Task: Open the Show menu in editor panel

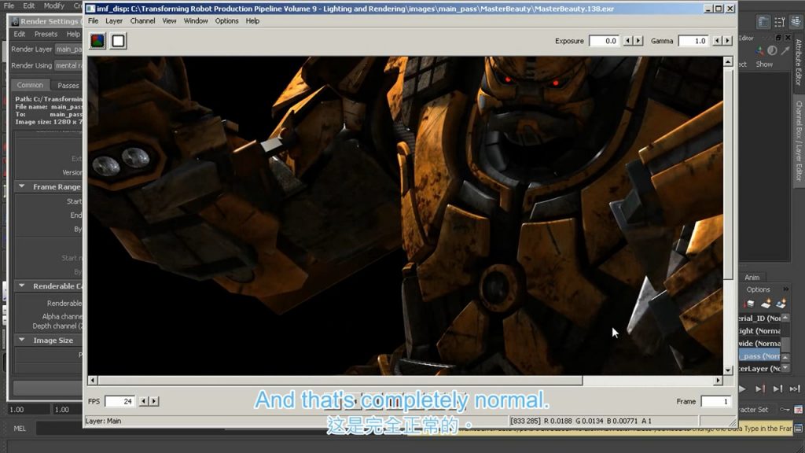Action: coord(764,64)
